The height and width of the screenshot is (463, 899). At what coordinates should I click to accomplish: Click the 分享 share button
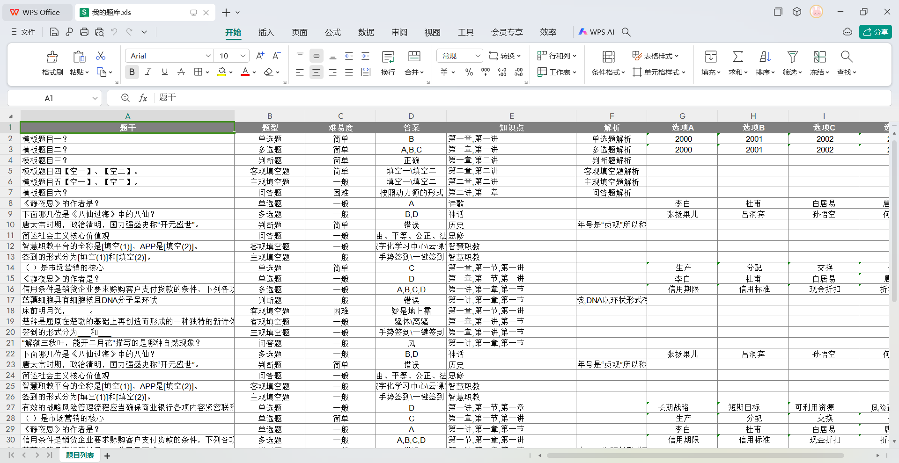pyautogui.click(x=875, y=32)
